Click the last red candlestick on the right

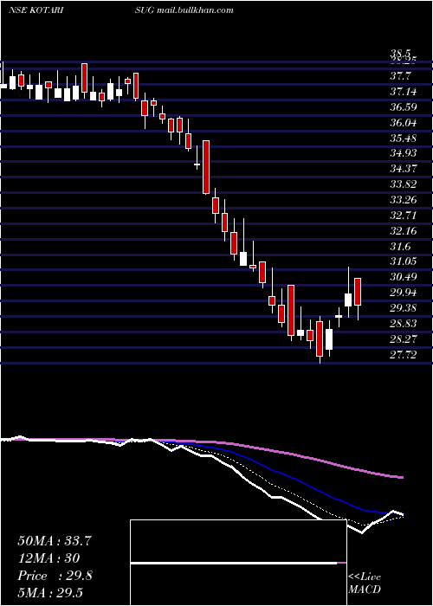pyautogui.click(x=358, y=292)
